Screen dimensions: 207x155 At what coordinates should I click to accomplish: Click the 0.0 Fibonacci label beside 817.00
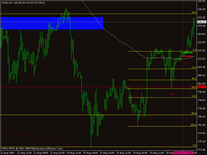195,50
